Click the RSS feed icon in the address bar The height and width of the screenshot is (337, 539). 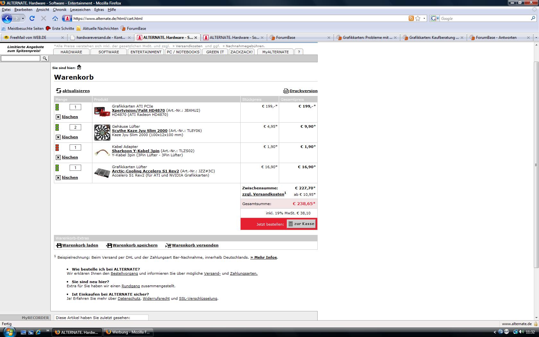(411, 18)
